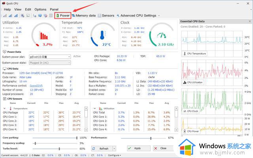Click the Utilization list scroll-up arrow
The image size is (253, 158).
coord(176,108)
